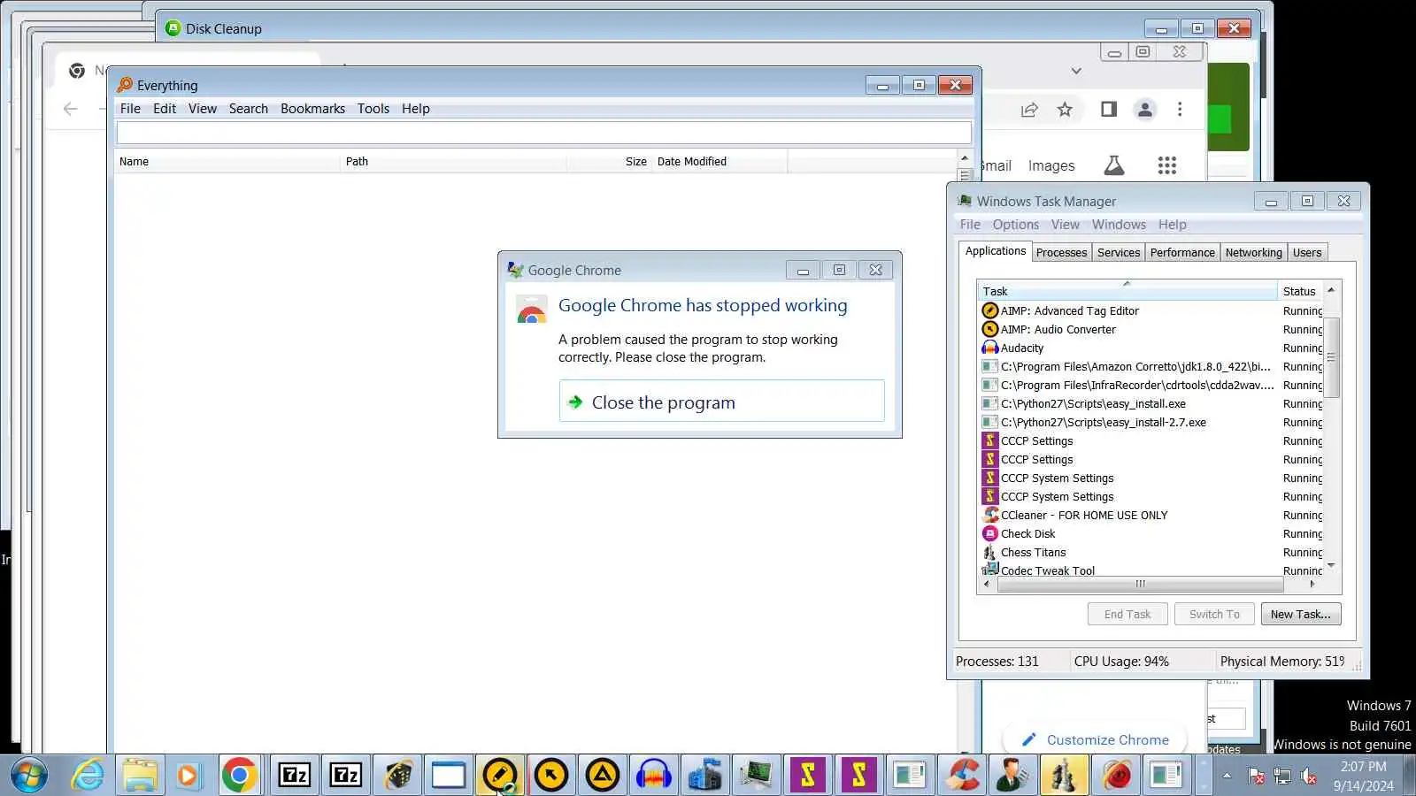Open the Bookmarks menu in Everything
The image size is (1416, 796).
point(313,109)
